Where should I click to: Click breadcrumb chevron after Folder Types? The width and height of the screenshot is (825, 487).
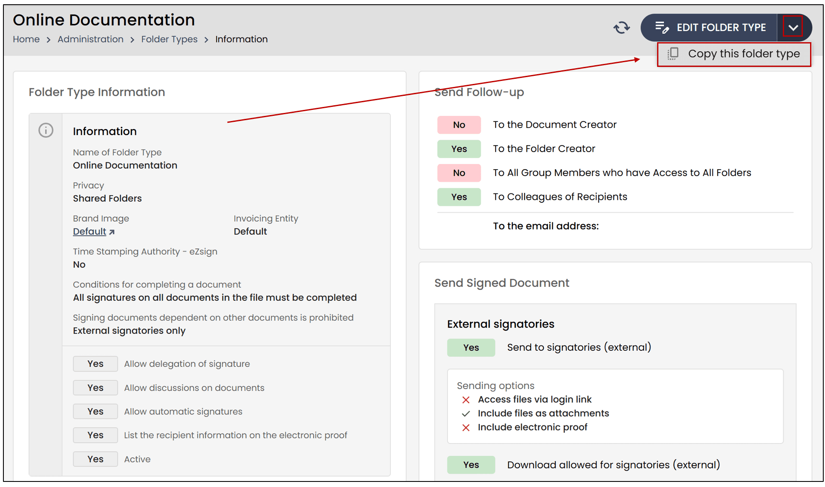tap(206, 40)
